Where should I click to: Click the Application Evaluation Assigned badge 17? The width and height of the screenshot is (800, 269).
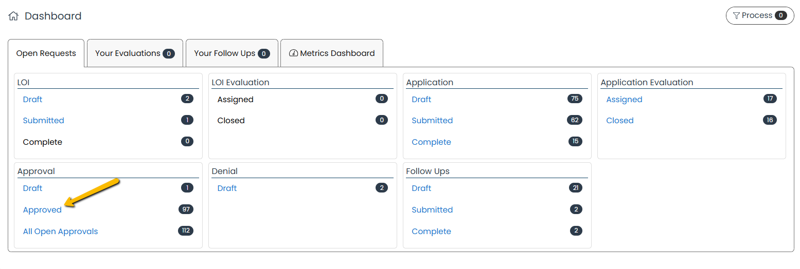click(x=770, y=99)
